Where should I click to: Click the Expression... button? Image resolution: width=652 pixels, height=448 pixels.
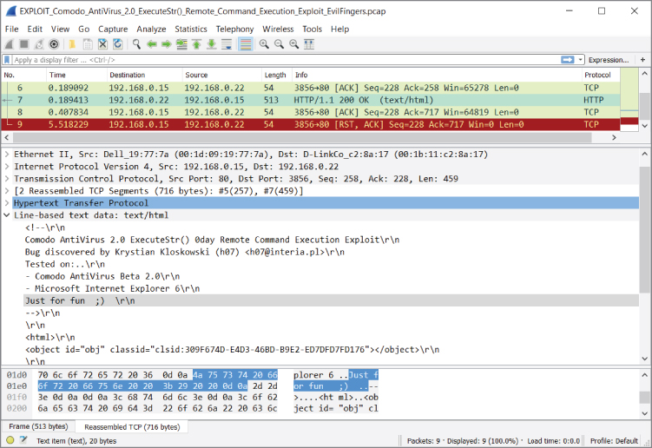tap(609, 60)
